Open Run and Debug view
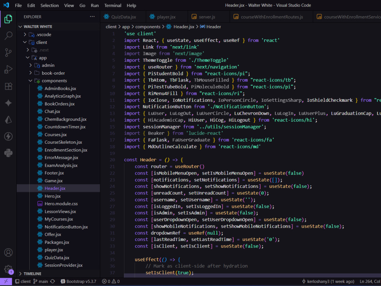Image resolution: width=381 pixels, height=286 pixels. pyautogui.click(x=8, y=69)
